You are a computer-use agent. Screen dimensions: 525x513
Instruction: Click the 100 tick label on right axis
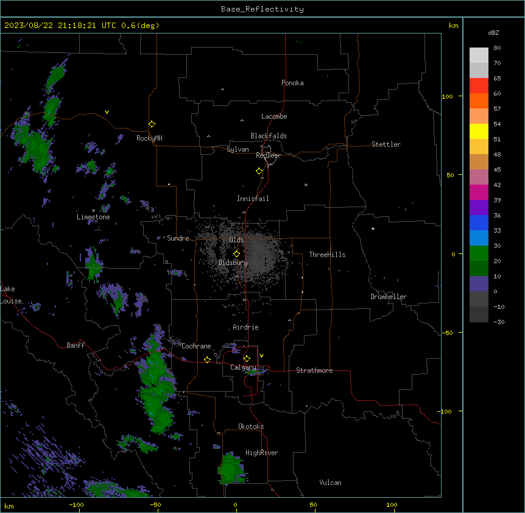(x=447, y=96)
